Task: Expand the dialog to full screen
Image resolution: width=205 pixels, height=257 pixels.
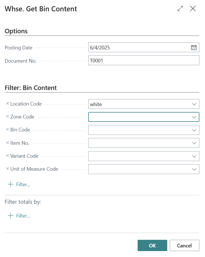Action: [x=180, y=9]
